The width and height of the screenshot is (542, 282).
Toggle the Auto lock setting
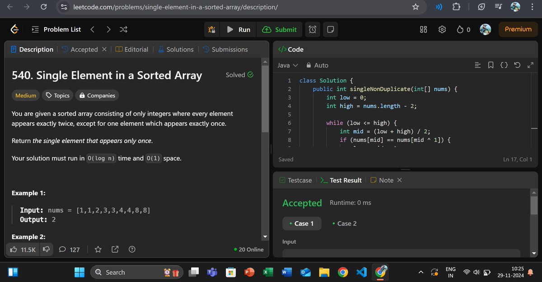(317, 65)
